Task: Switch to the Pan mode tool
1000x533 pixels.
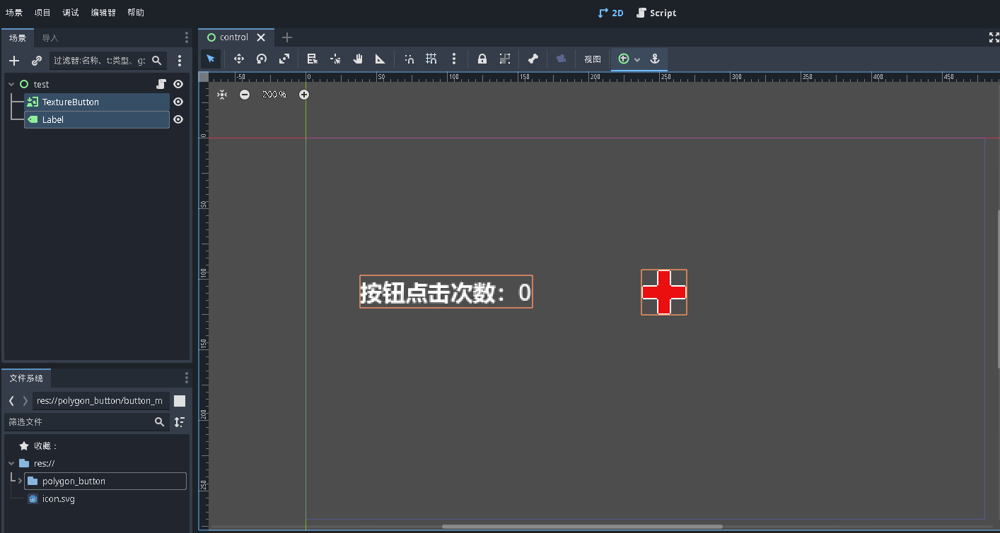Action: tap(357, 59)
